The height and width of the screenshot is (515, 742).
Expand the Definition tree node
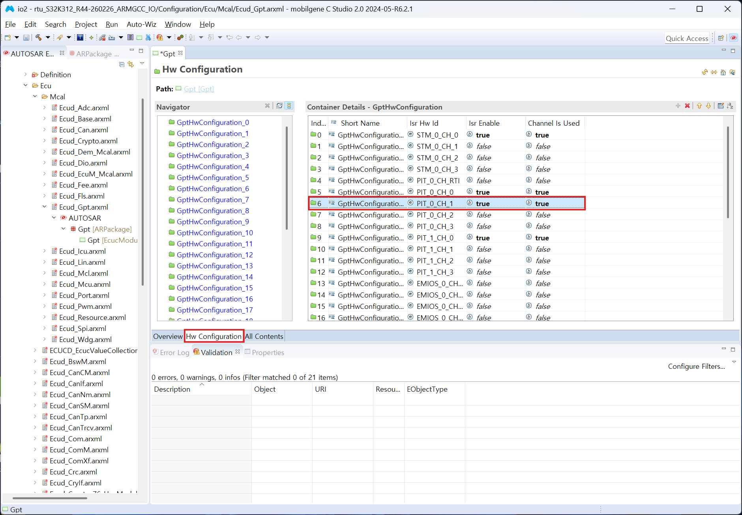(x=26, y=74)
